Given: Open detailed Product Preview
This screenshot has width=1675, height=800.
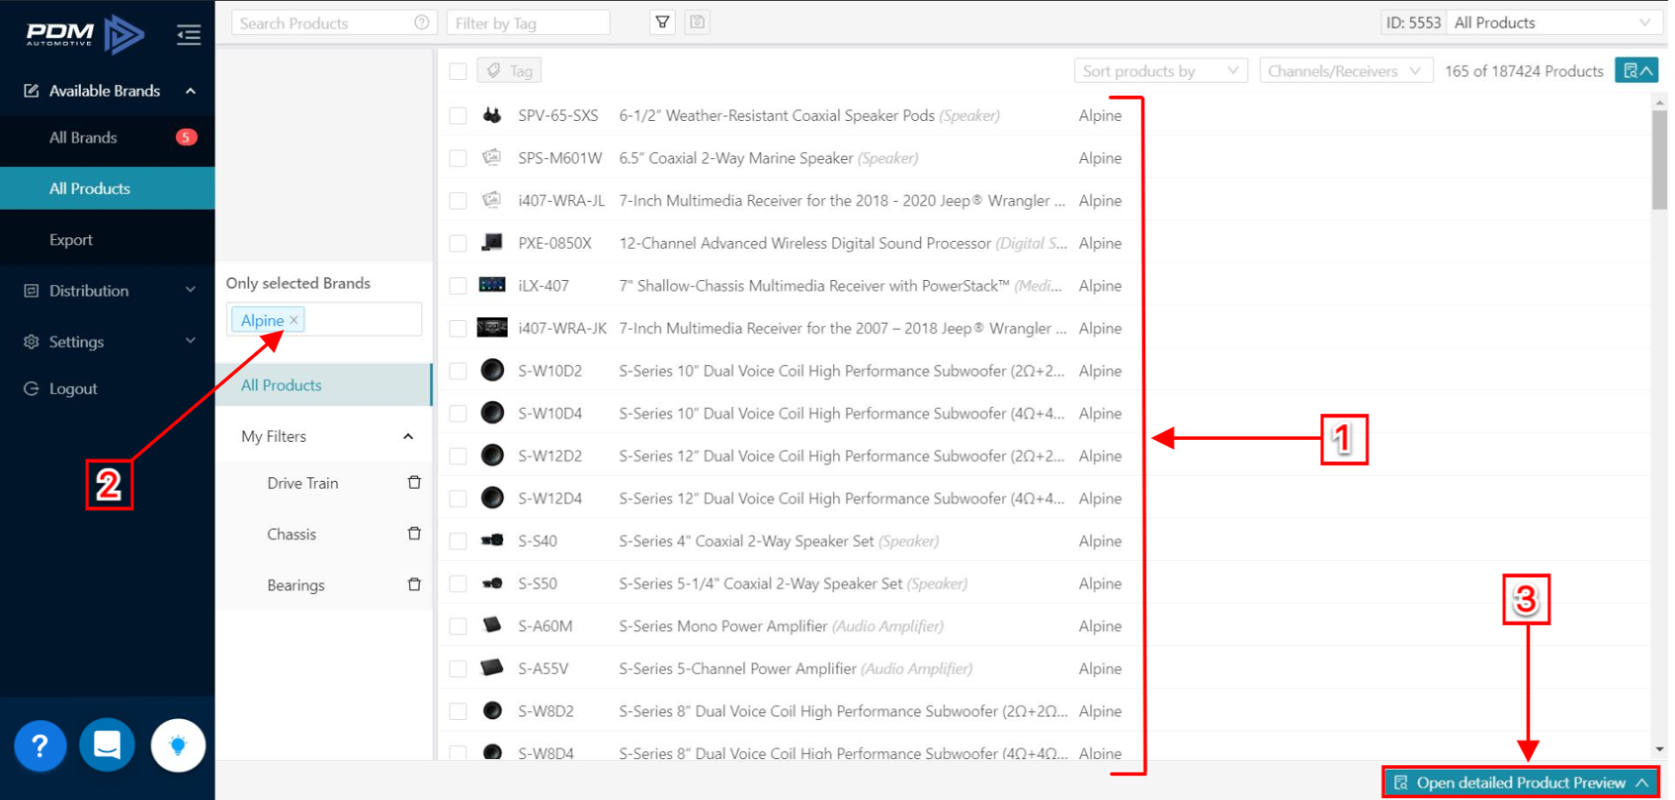Looking at the screenshot, I should click(x=1520, y=782).
